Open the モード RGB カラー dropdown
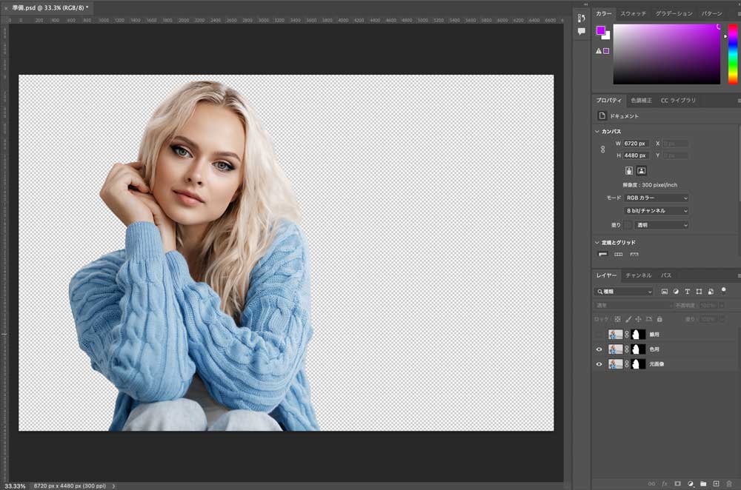Image resolution: width=741 pixels, height=490 pixels. tap(656, 198)
